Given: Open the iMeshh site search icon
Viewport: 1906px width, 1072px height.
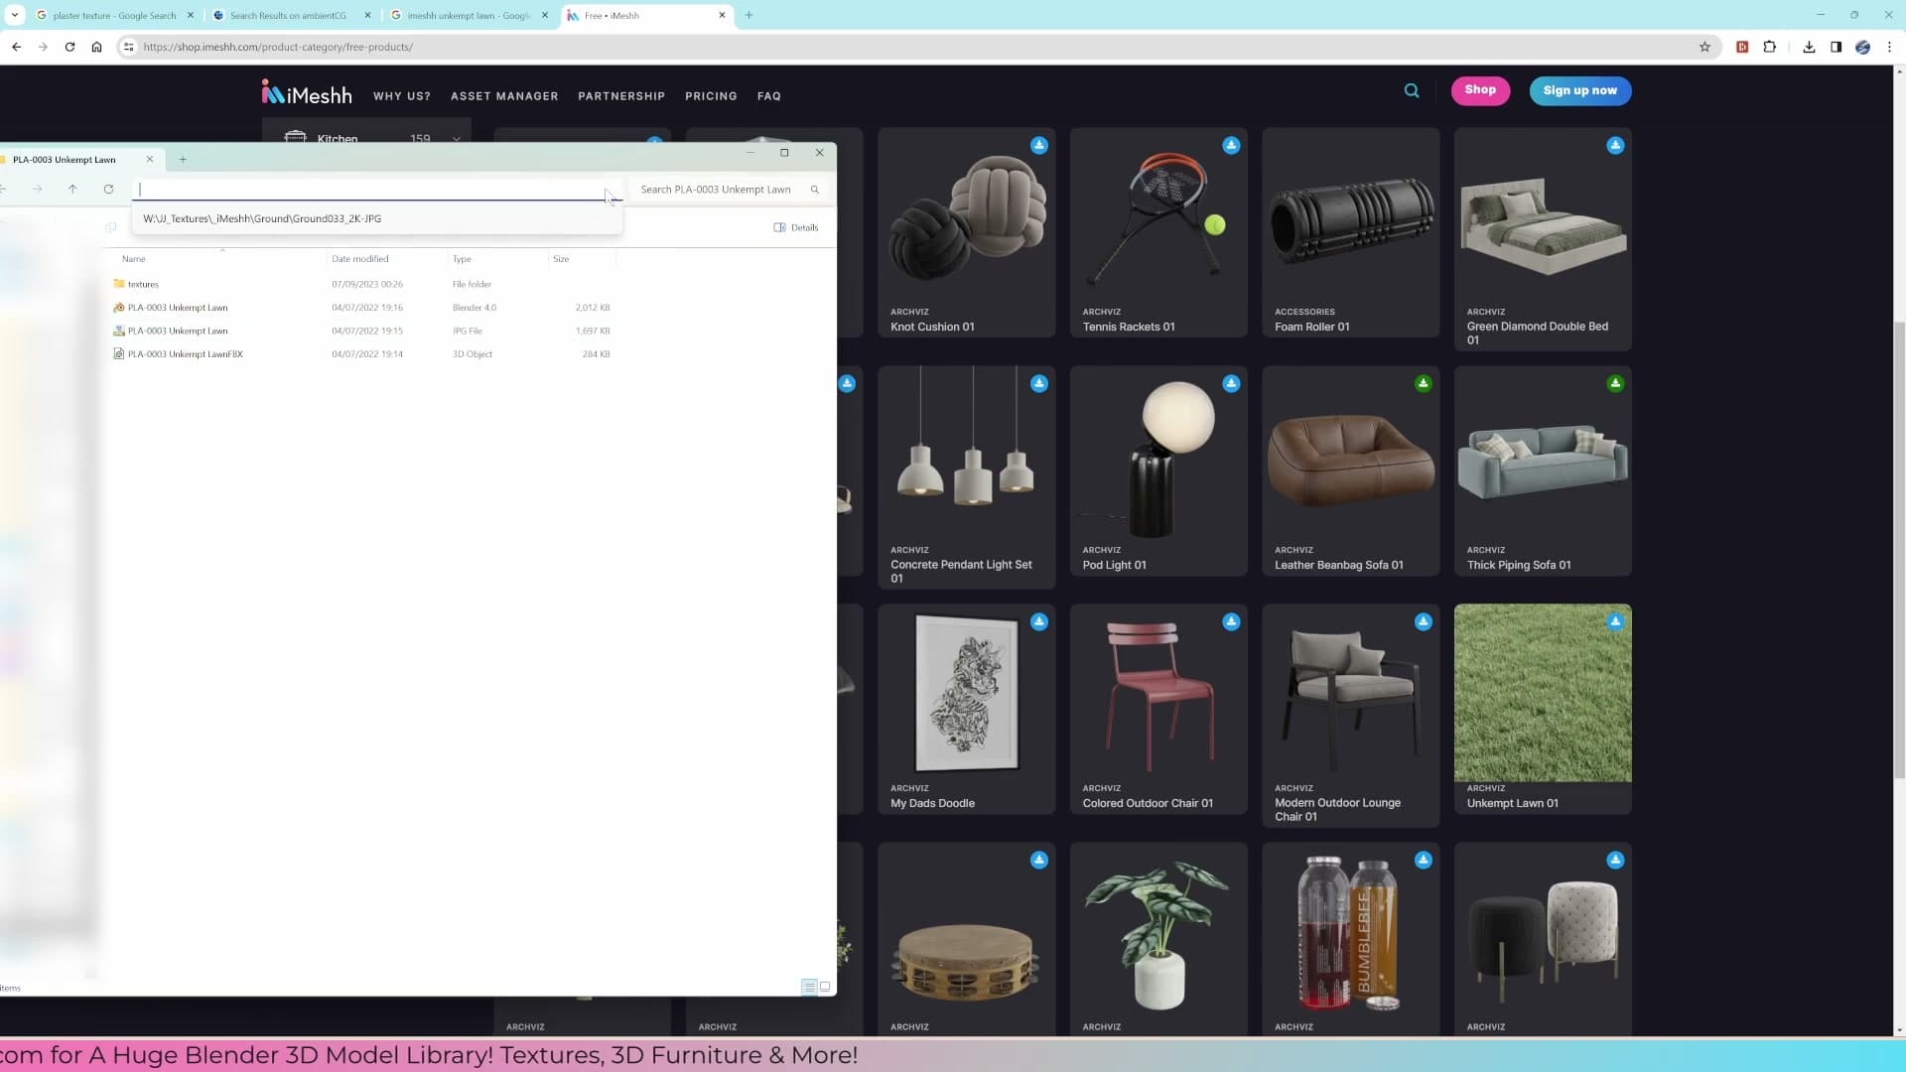Looking at the screenshot, I should [1412, 90].
